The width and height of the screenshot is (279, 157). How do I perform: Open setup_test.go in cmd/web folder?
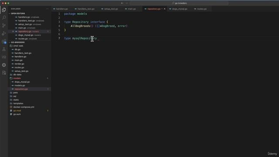21,71
